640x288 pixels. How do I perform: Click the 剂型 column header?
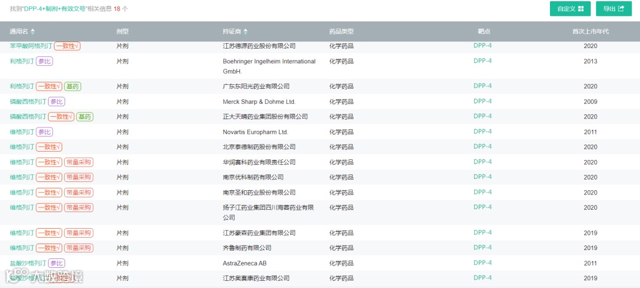click(123, 31)
